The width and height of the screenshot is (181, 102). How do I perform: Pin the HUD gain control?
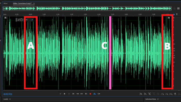[32, 20]
